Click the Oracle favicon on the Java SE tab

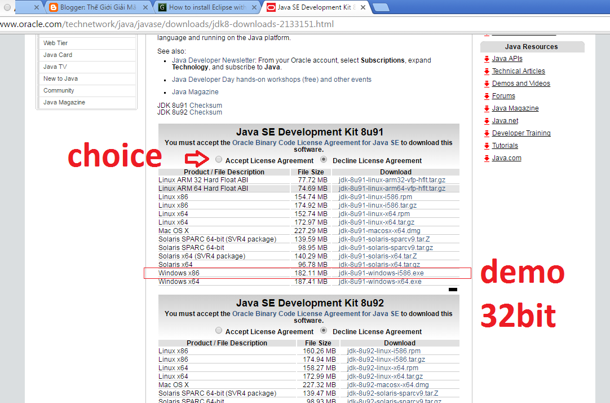click(x=271, y=7)
